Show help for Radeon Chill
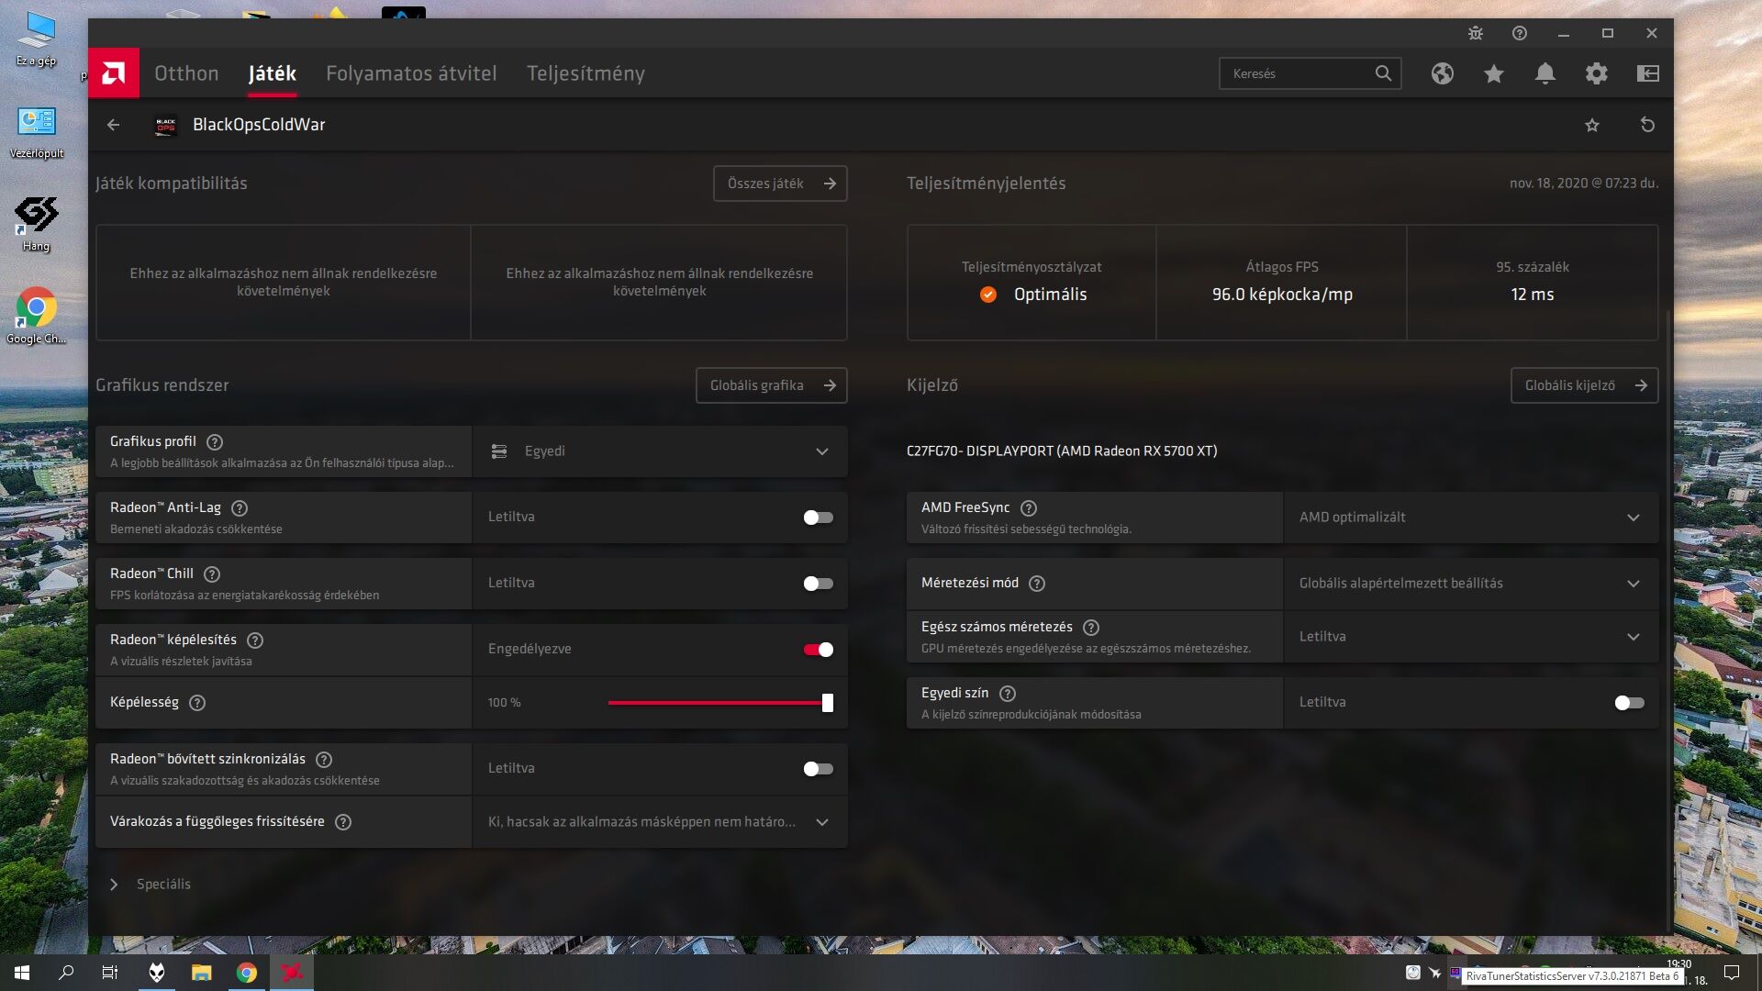This screenshot has width=1762, height=991. click(212, 574)
